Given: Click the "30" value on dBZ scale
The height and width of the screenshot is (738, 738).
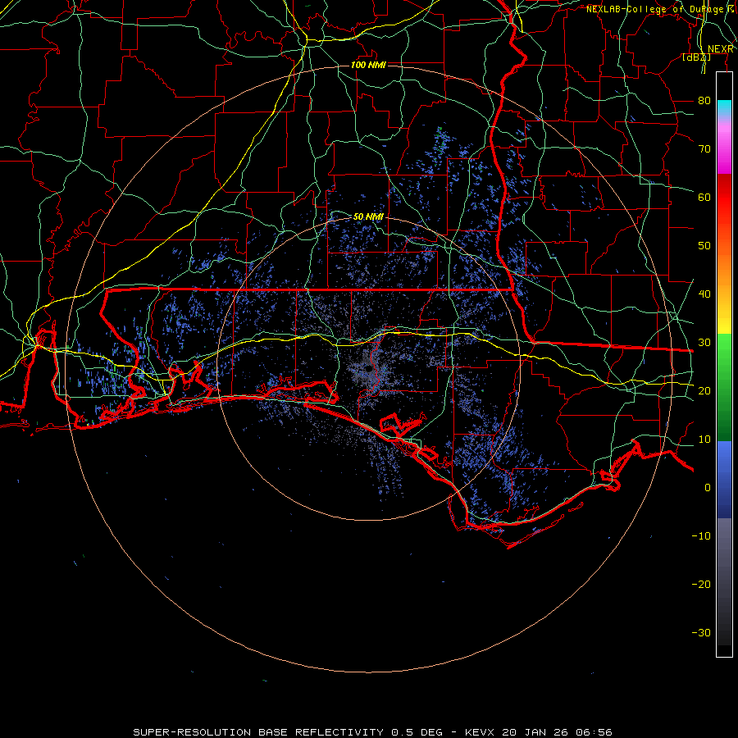Looking at the screenshot, I should coord(704,343).
